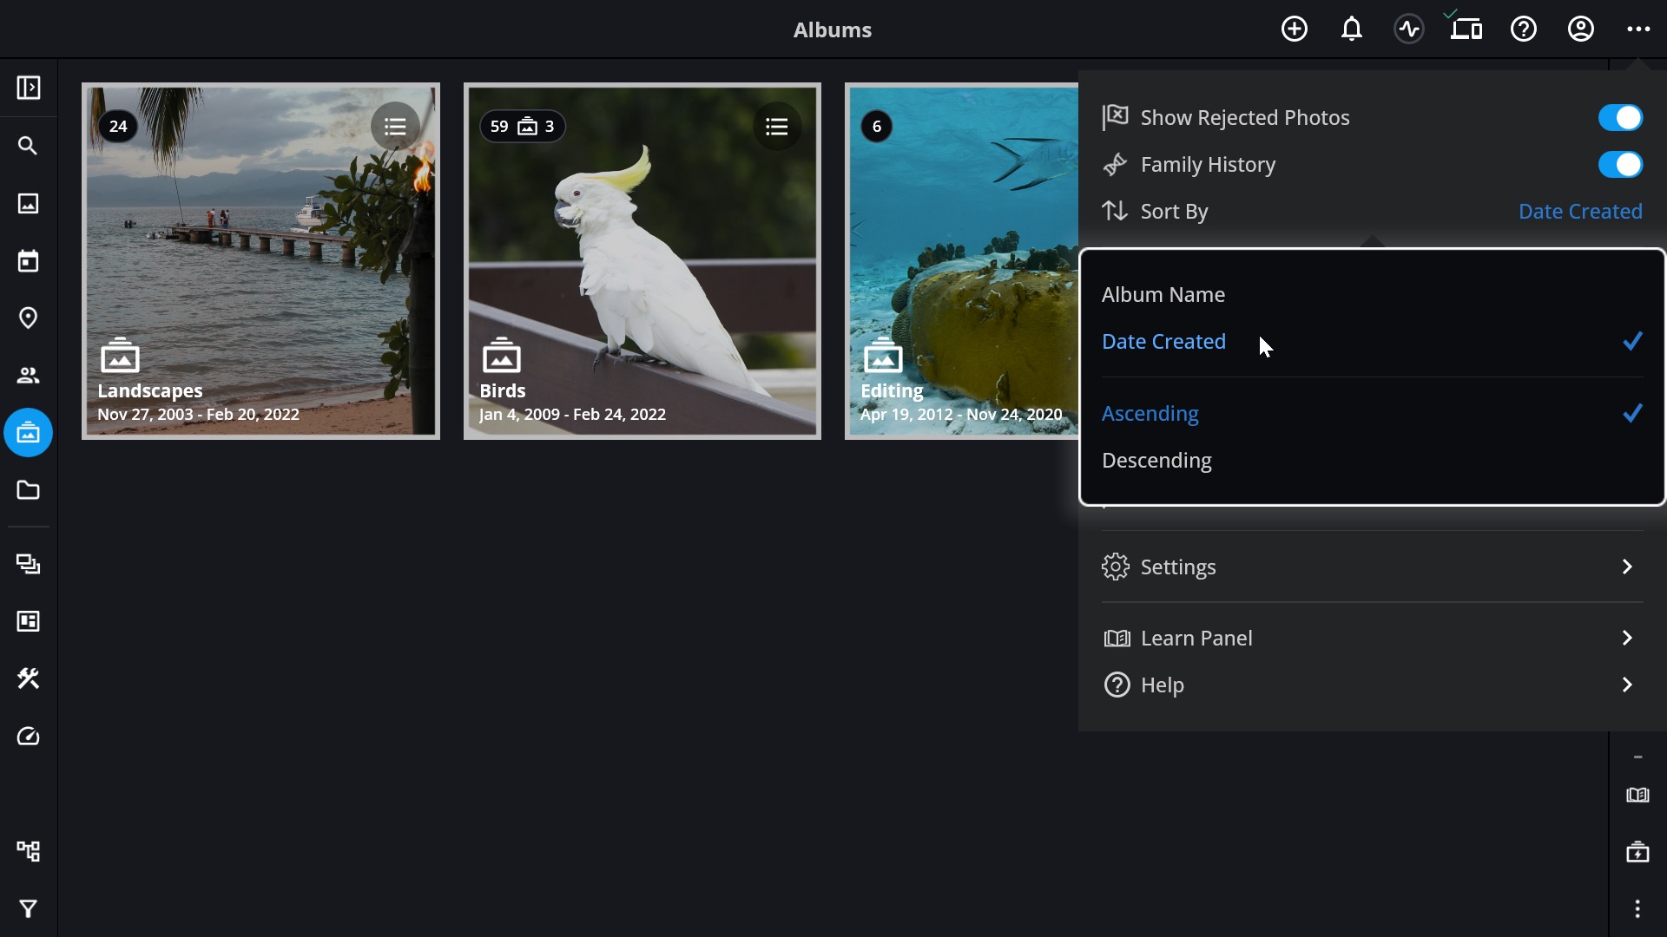Open the Learn Panel menu entry

(1372, 638)
